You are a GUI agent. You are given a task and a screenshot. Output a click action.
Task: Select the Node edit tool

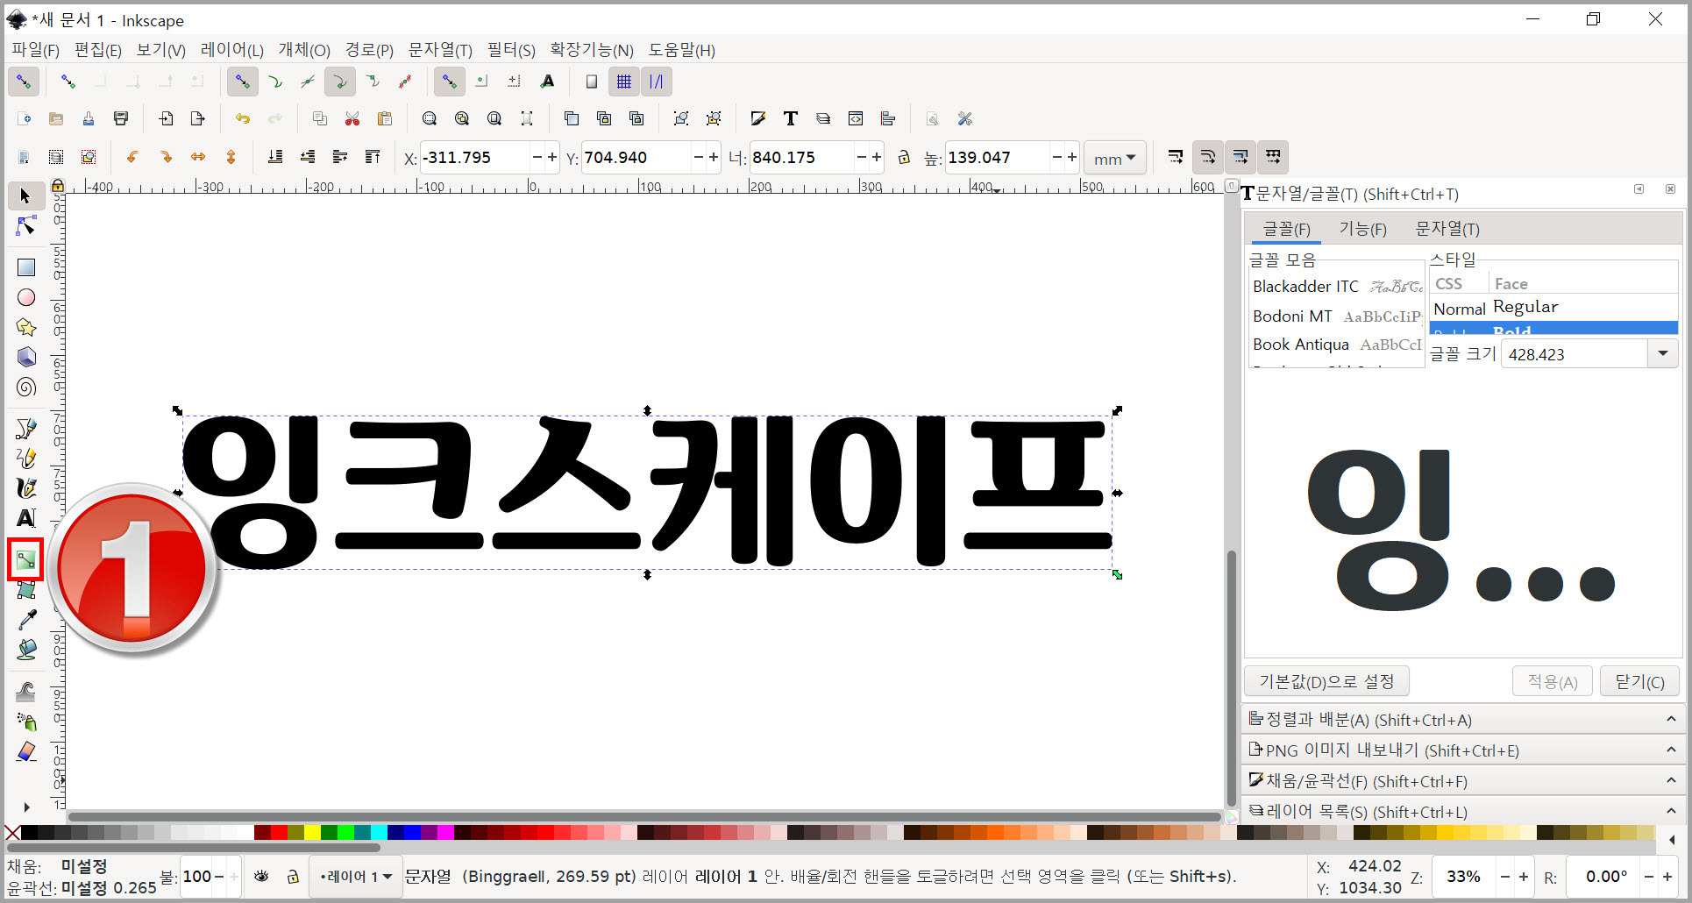(x=26, y=226)
